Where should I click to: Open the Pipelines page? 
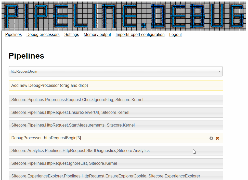pos(13,34)
